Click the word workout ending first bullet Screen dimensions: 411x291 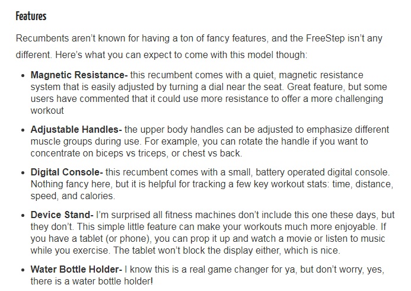click(47, 111)
